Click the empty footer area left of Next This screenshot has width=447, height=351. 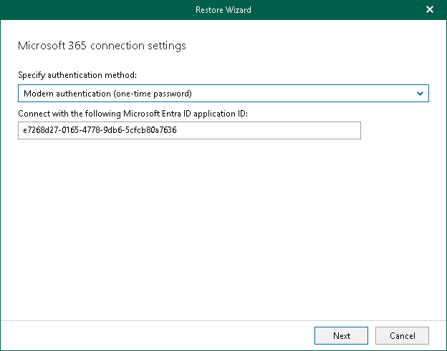tap(158, 335)
